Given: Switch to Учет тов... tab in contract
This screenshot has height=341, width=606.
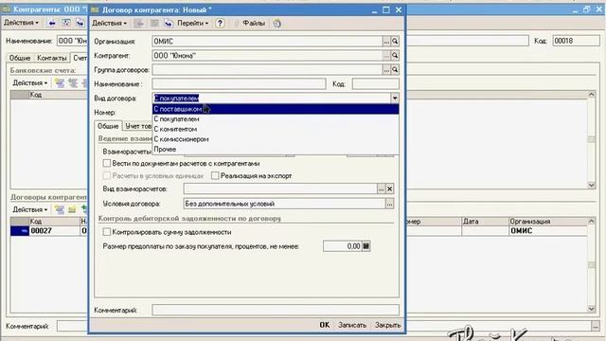Looking at the screenshot, I should pyautogui.click(x=138, y=126).
